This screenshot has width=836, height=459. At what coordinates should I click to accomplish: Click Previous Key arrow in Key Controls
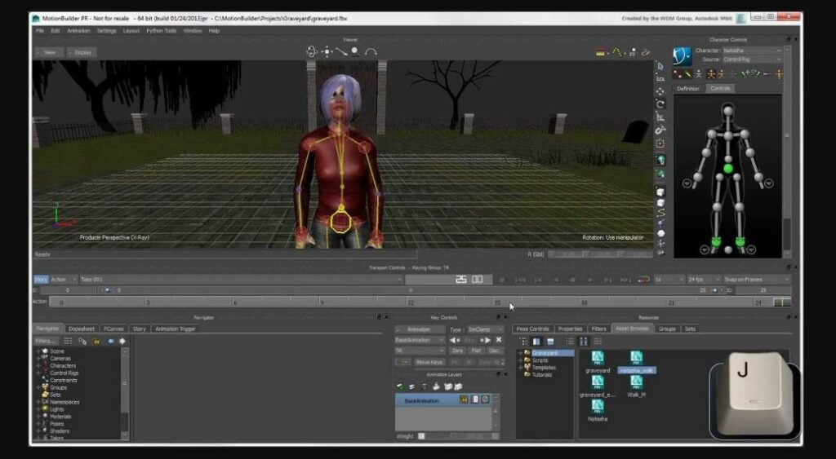(x=455, y=340)
